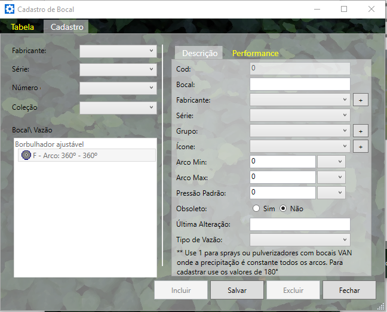Click the Fechar button
This screenshot has height=312, width=387.
click(349, 291)
